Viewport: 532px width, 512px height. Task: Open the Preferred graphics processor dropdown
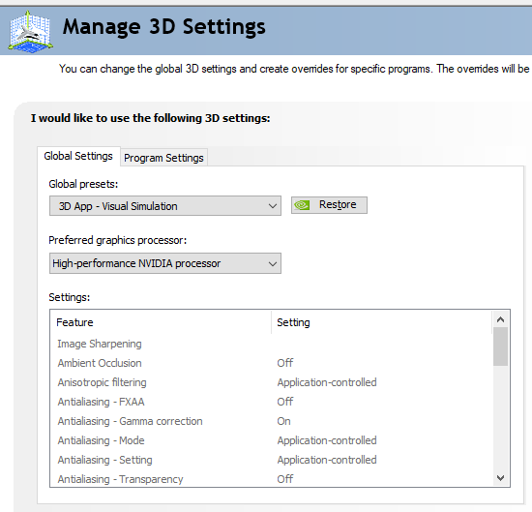(165, 263)
